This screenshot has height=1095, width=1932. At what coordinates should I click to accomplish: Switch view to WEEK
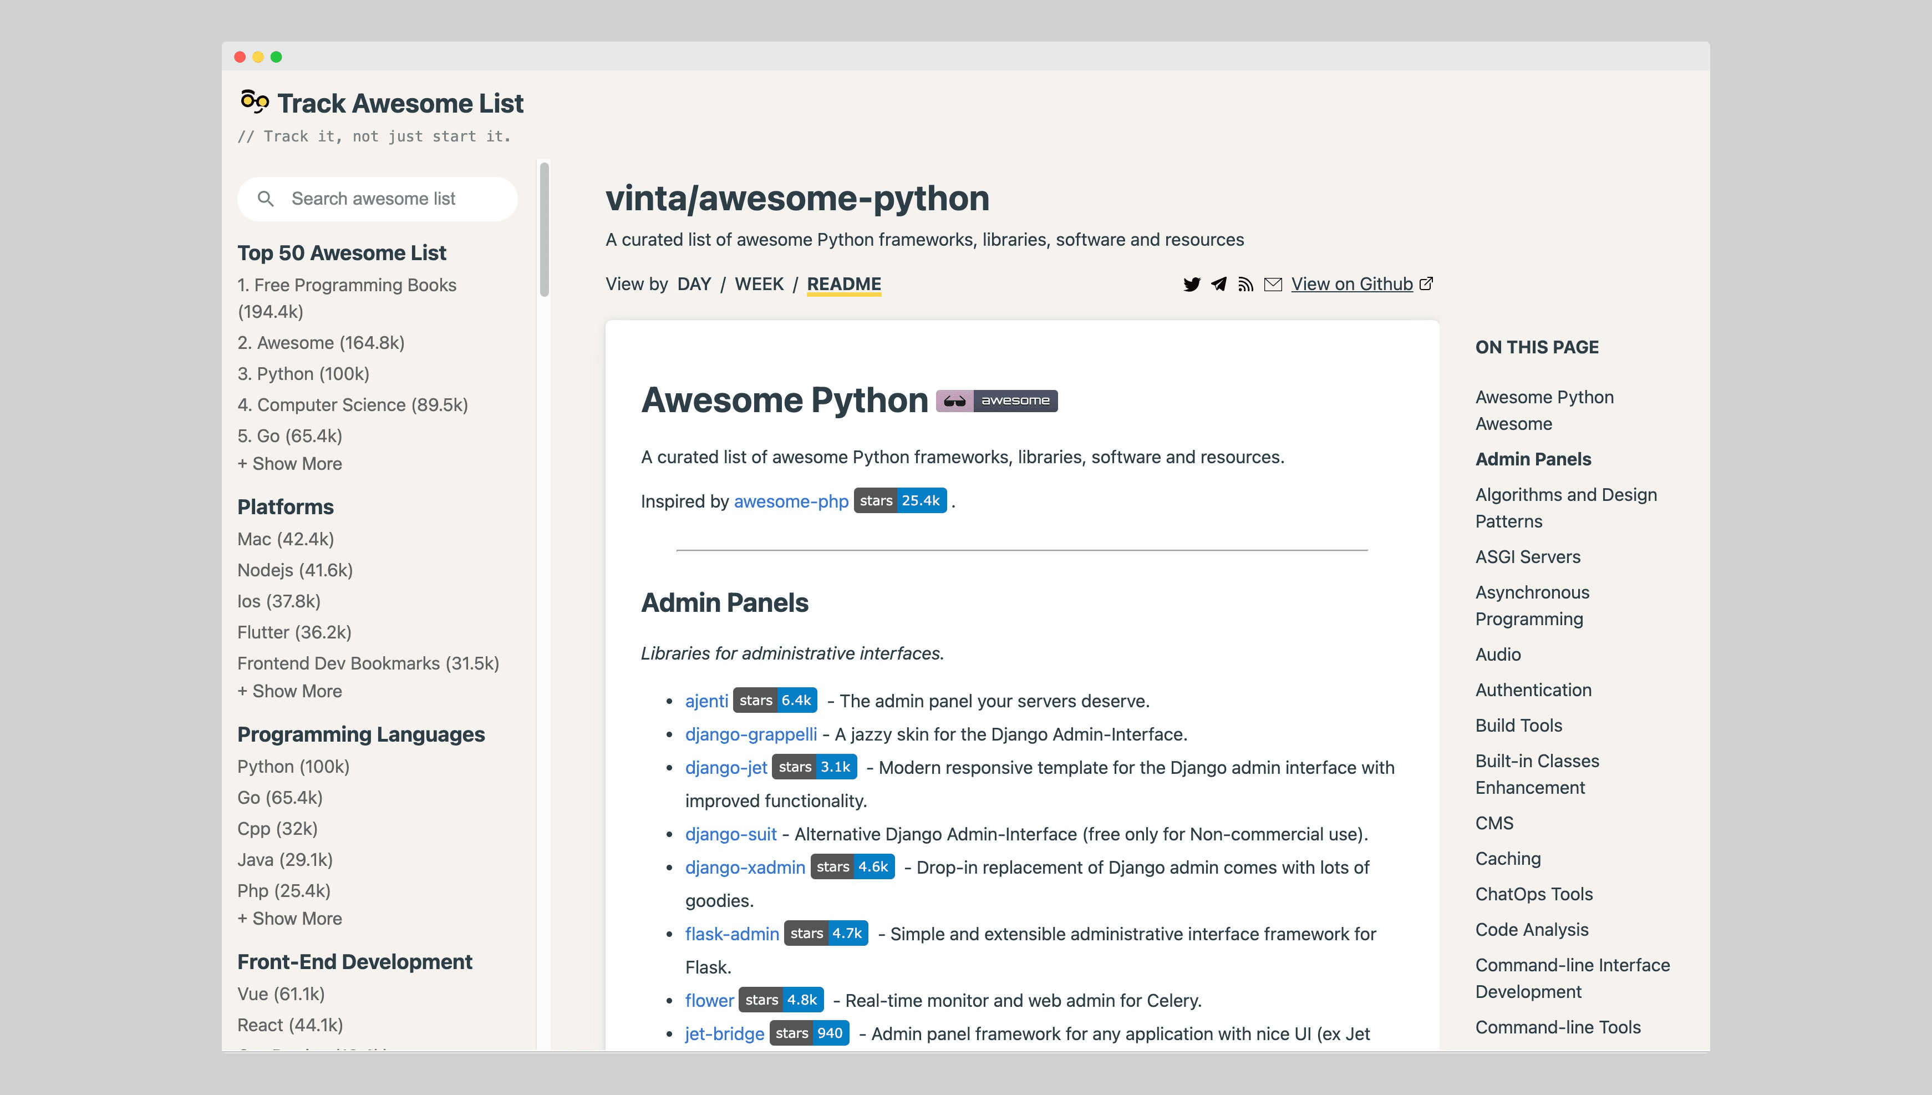tap(759, 284)
